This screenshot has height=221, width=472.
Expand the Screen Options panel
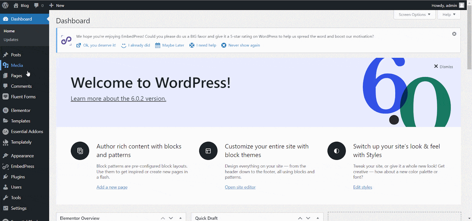click(414, 14)
